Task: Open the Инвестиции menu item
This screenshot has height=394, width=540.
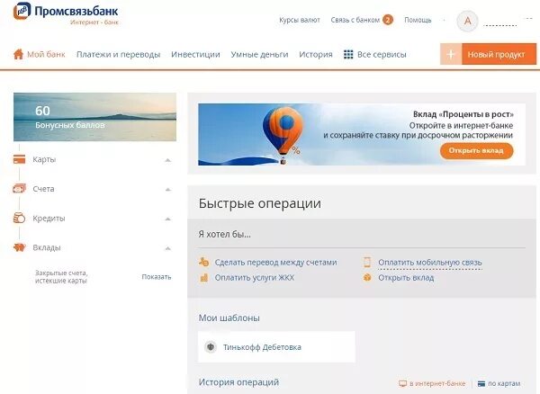Action: (195, 54)
